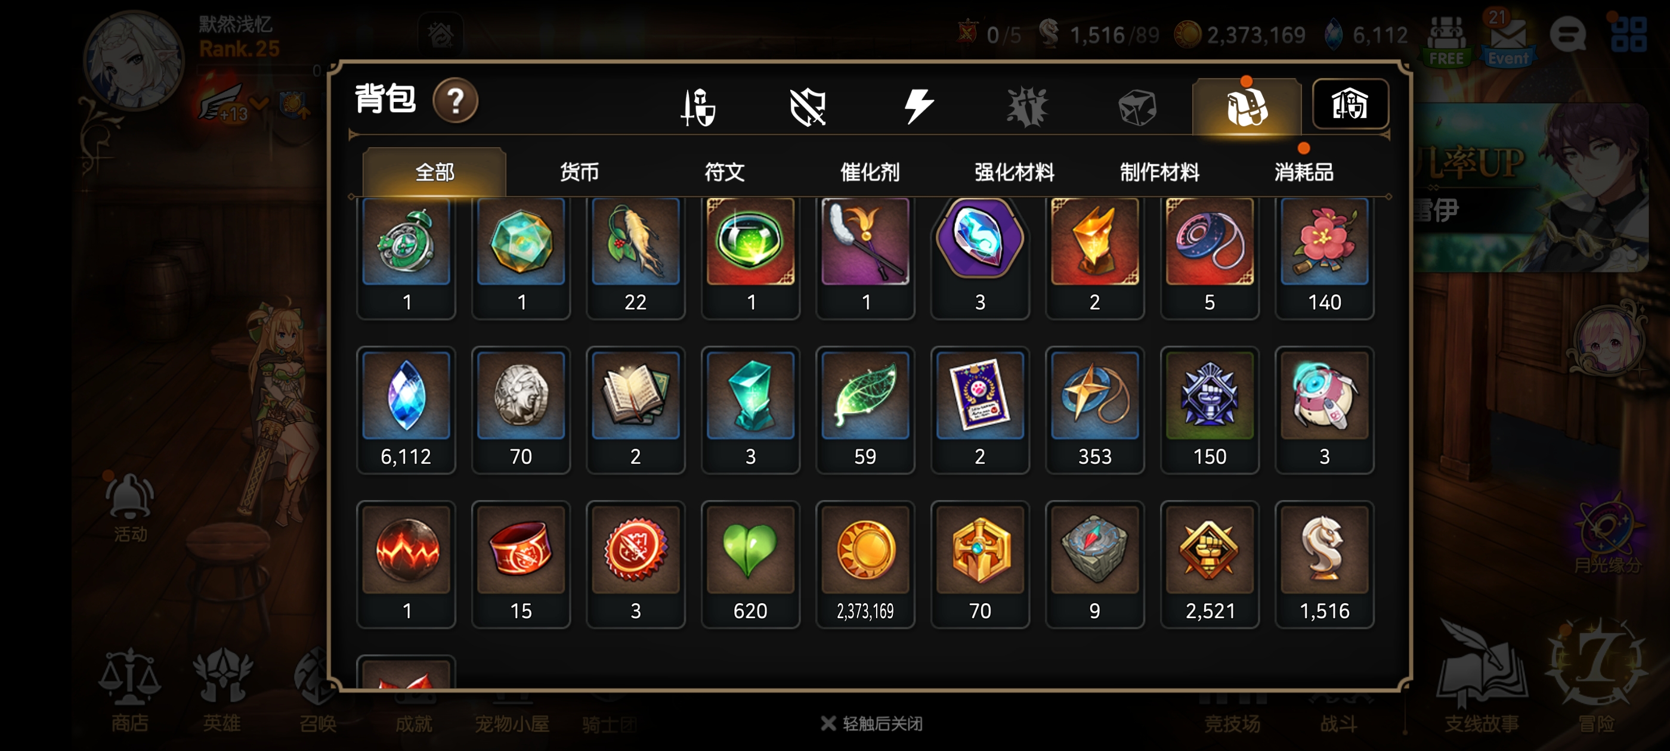Select the blue crystal item showing 6,112
Viewport: 1670px width, 751px height.
406,410
